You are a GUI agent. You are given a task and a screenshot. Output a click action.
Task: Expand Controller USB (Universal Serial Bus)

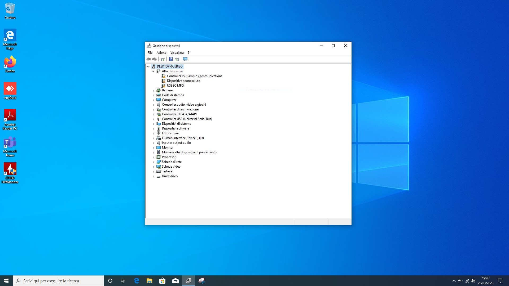(x=153, y=119)
